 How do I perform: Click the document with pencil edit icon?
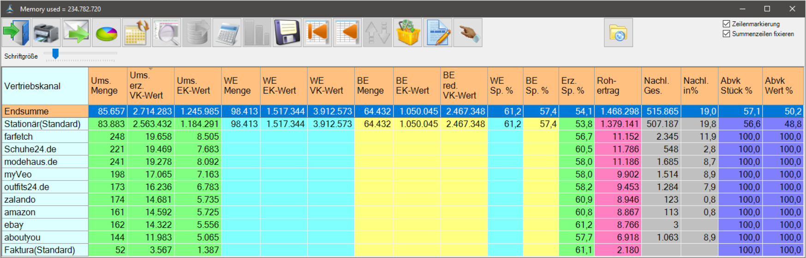tap(437, 33)
